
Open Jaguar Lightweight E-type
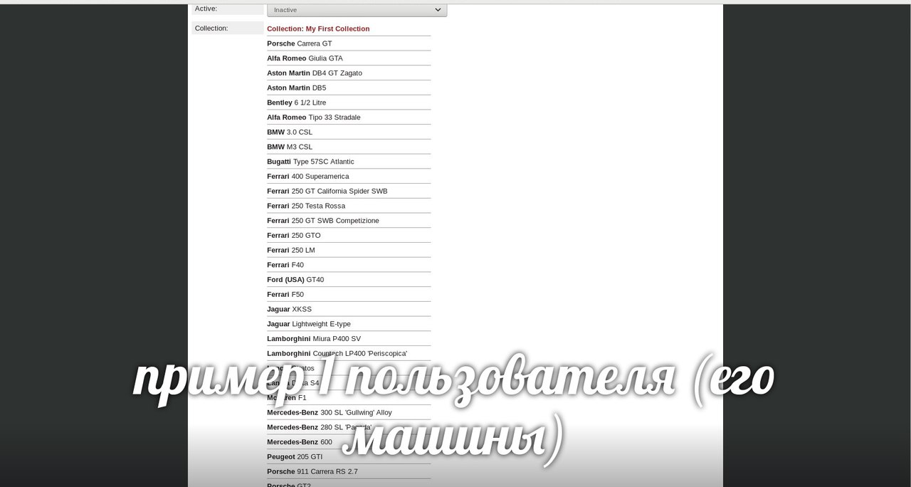308,324
